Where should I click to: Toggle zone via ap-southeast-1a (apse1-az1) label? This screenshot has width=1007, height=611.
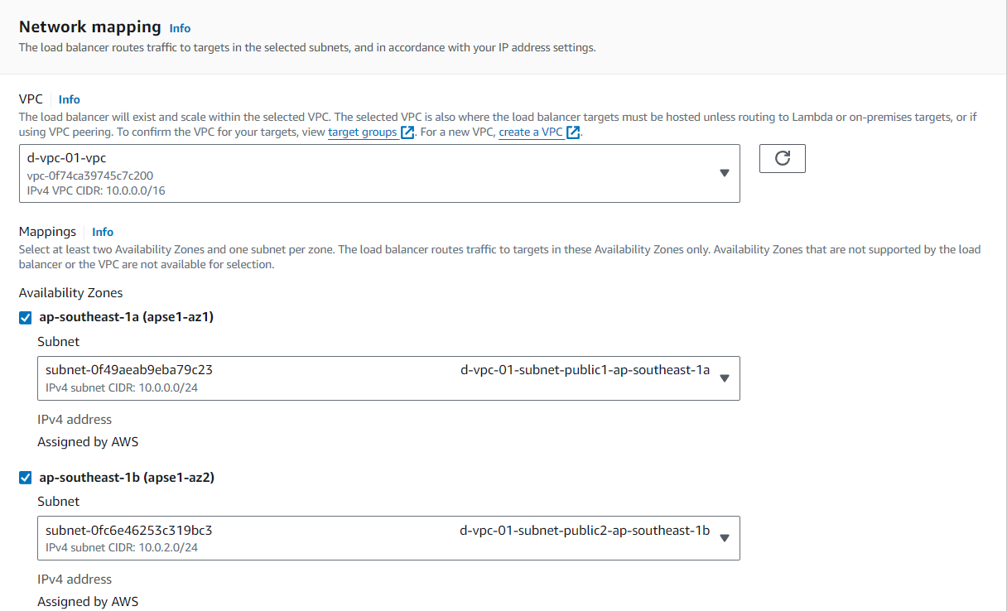(x=126, y=317)
